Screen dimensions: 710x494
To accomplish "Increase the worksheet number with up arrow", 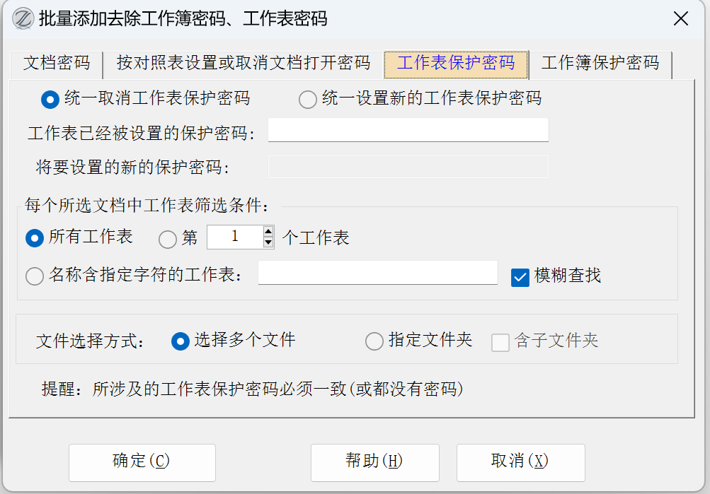I will click(x=268, y=232).
